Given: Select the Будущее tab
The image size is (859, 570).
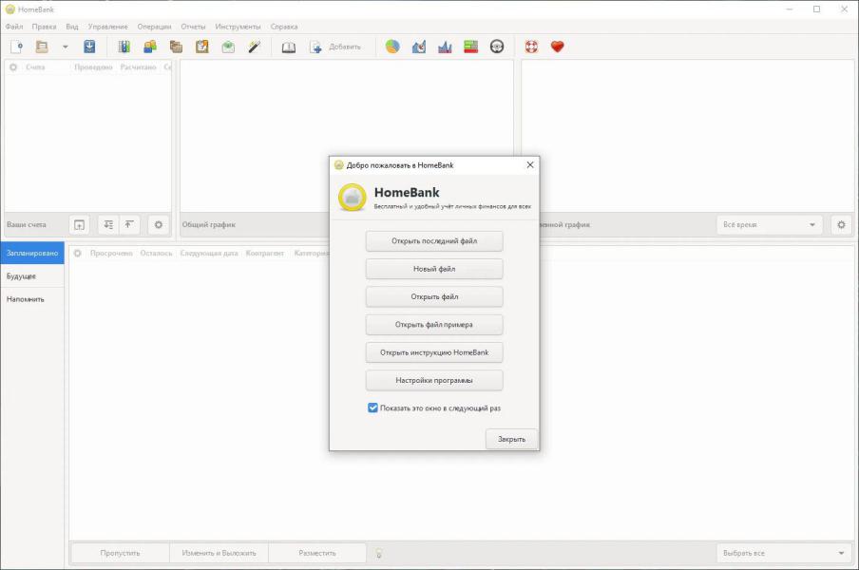Looking at the screenshot, I should click(x=32, y=275).
